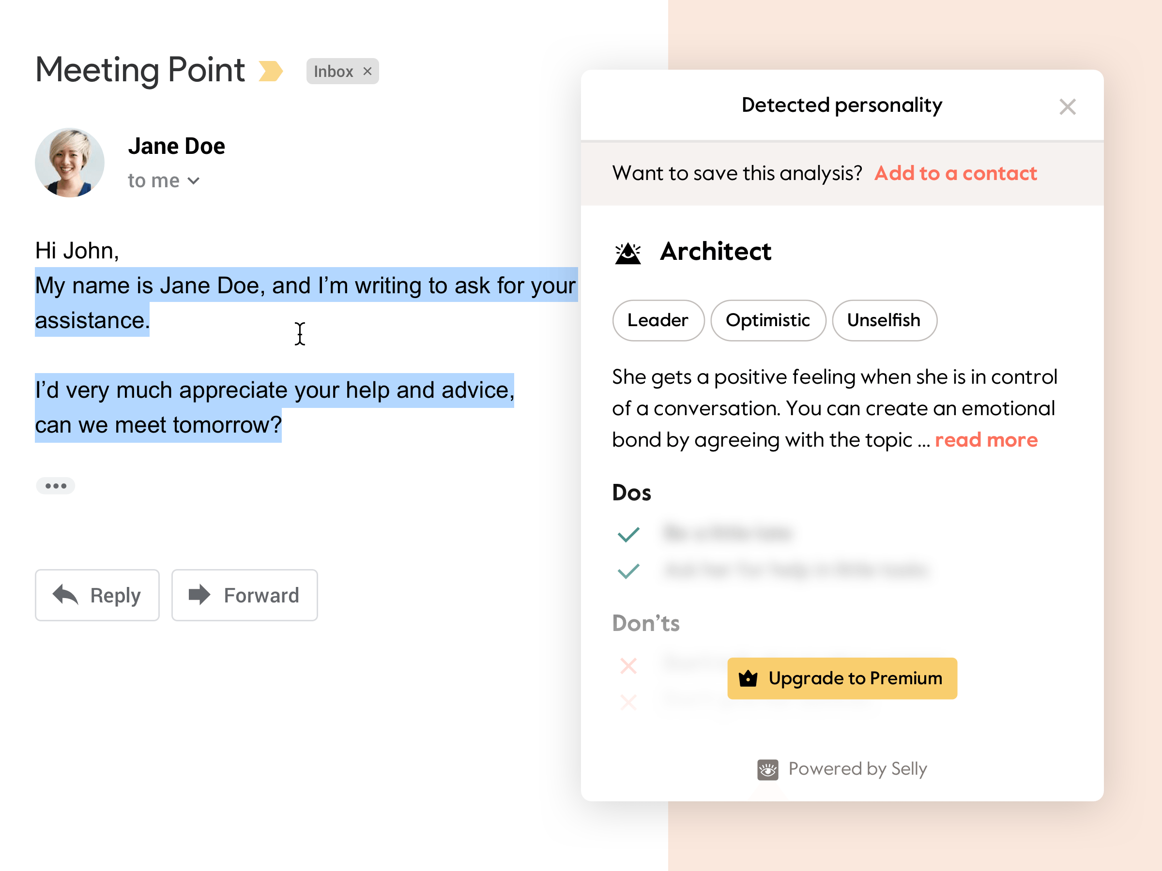The image size is (1162, 871).
Task: Show trimmed content with three-dots button
Action: pyautogui.click(x=55, y=486)
